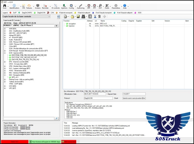Expand the ABS-VDC - ABS-ESP node

tap(5, 33)
